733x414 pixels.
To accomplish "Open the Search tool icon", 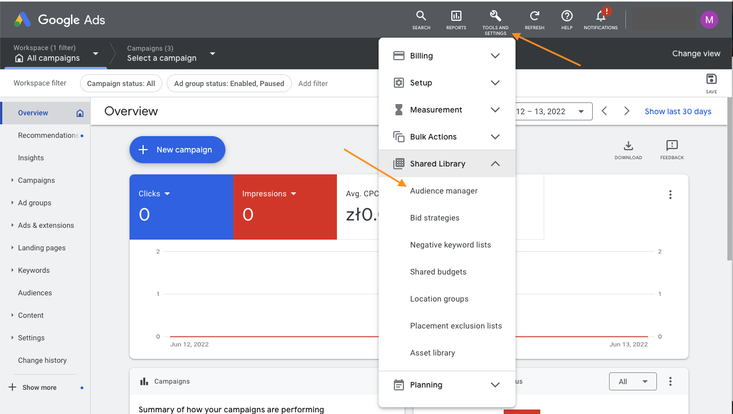I will [421, 16].
